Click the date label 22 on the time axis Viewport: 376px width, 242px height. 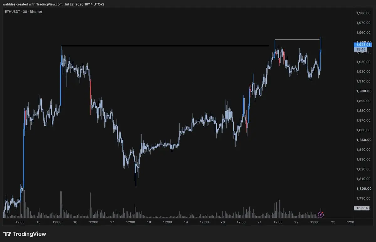(296, 222)
